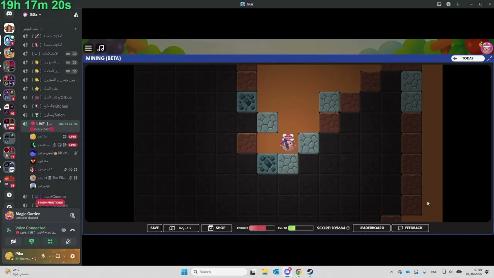Join the Cinema voice channel
The image size is (494, 278).
50,197
